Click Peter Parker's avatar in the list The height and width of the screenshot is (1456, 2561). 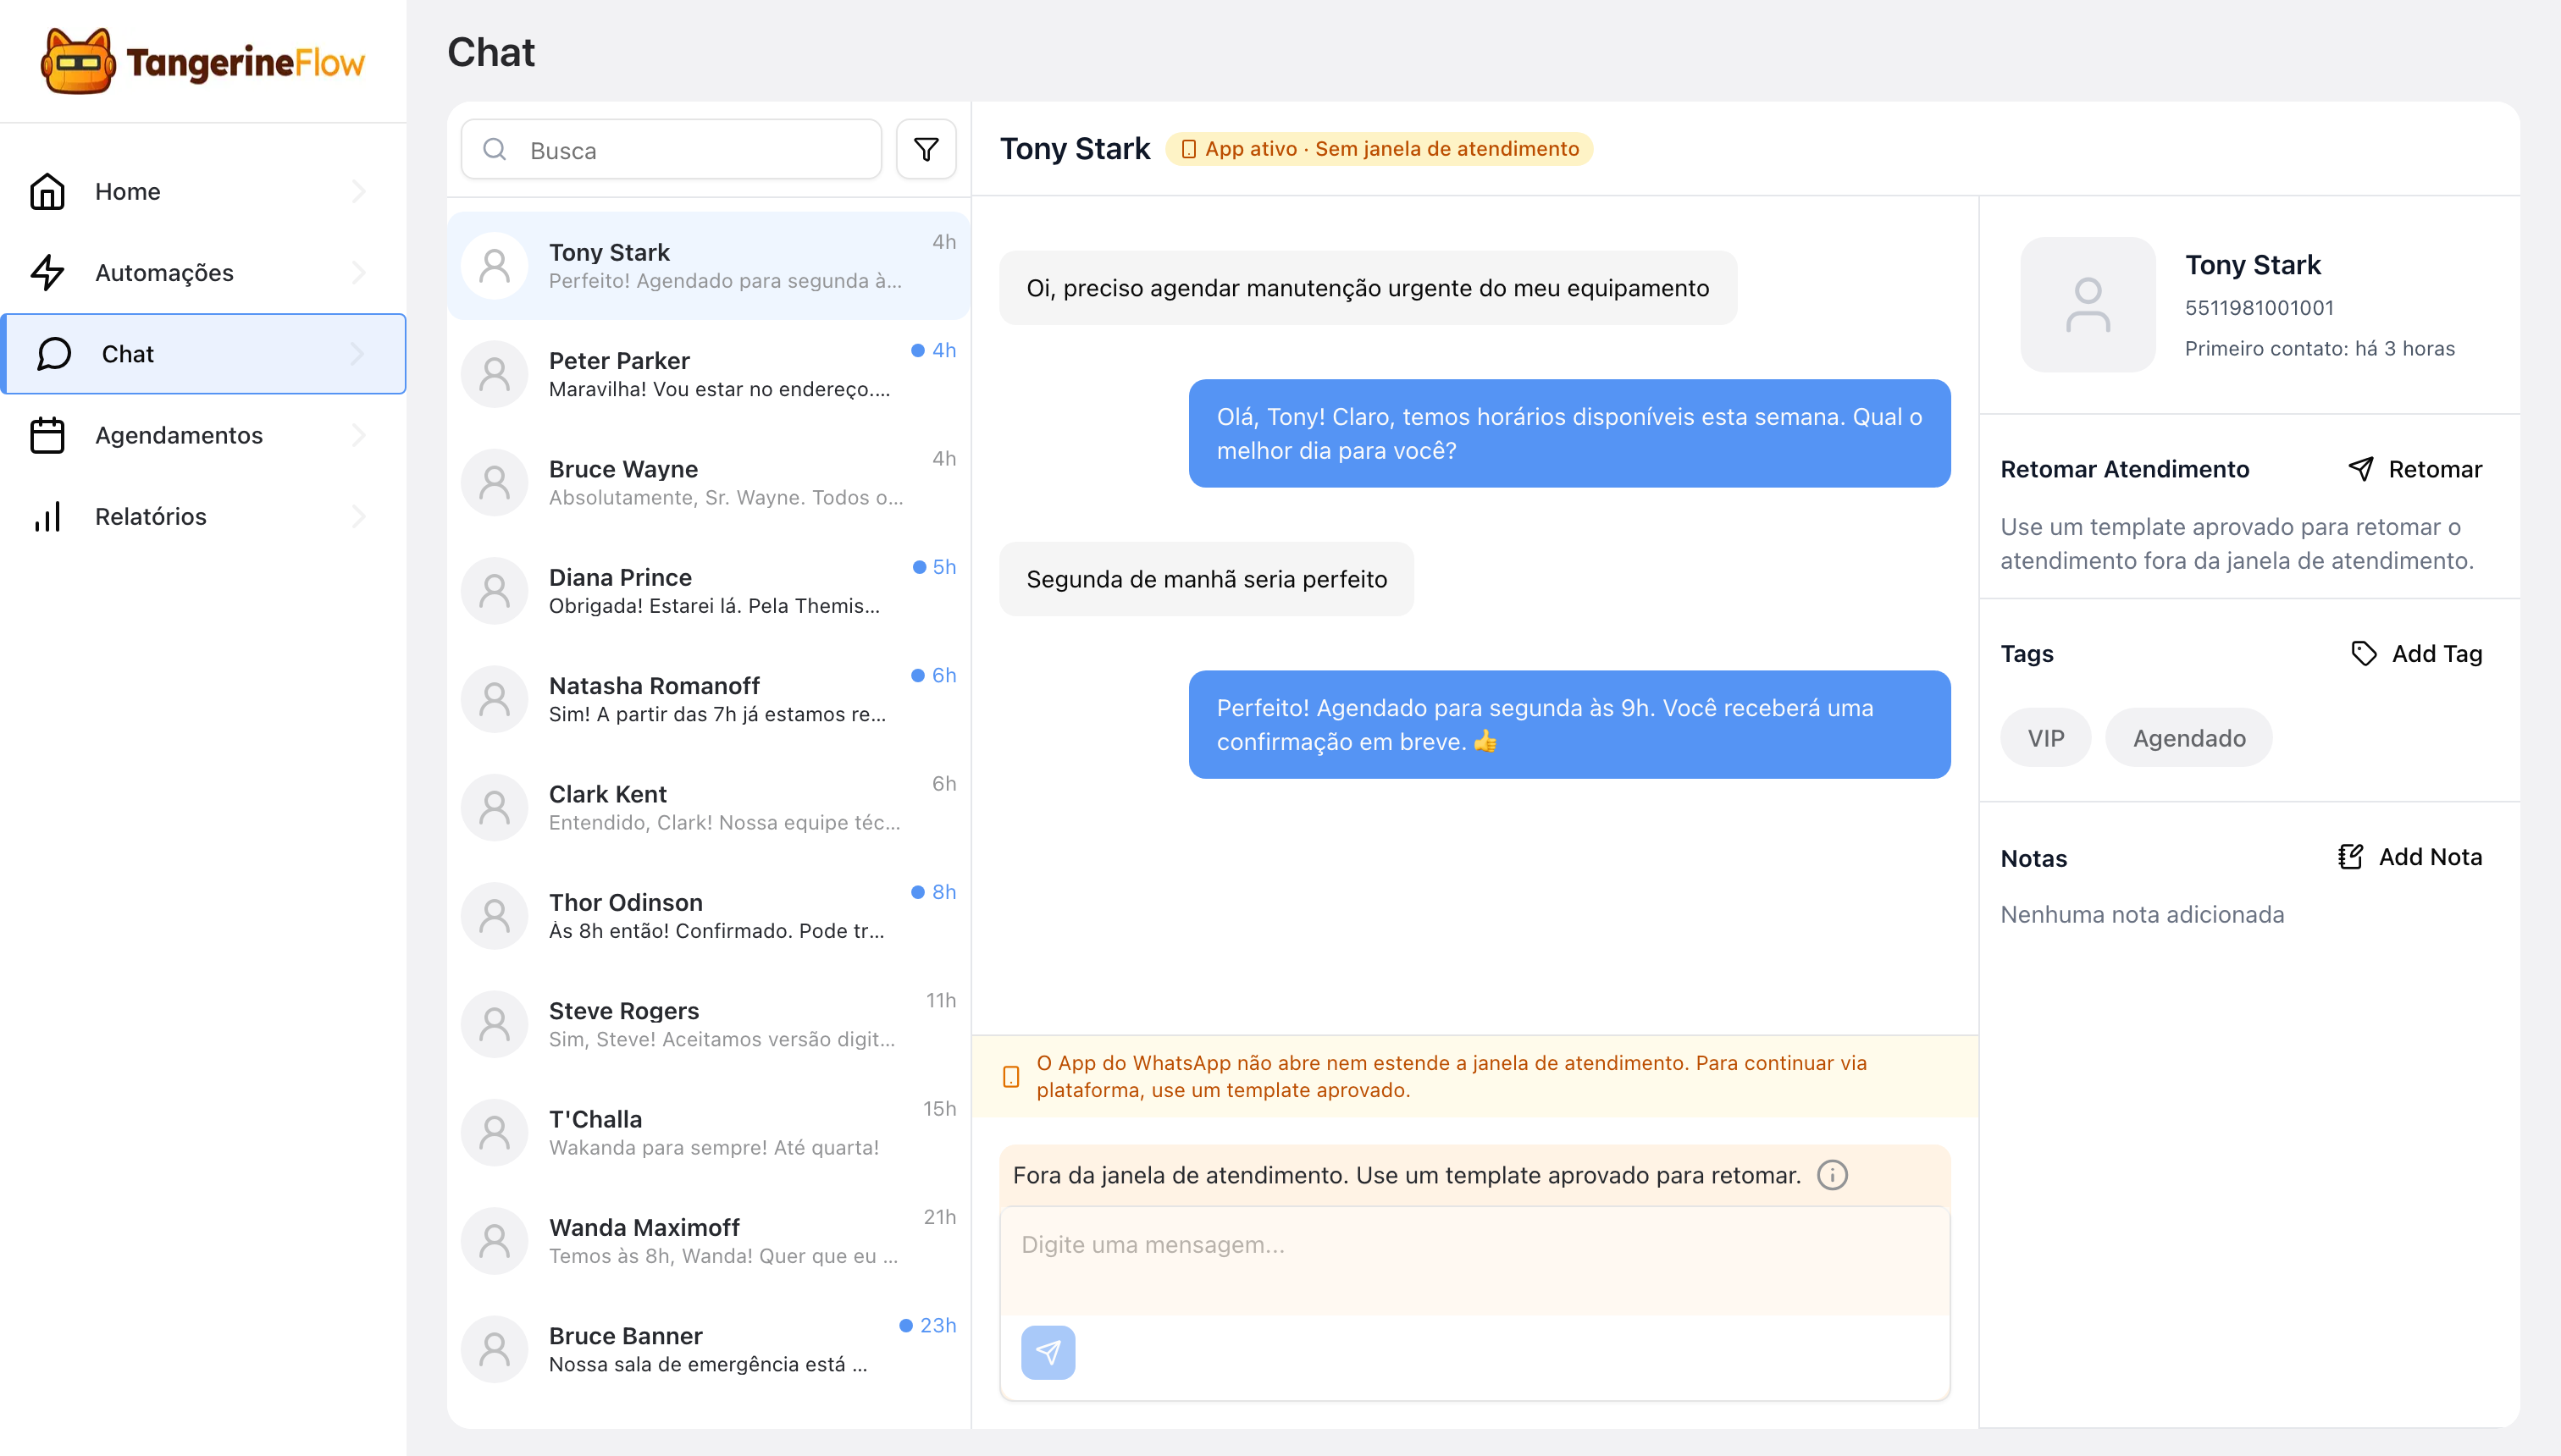click(x=495, y=374)
